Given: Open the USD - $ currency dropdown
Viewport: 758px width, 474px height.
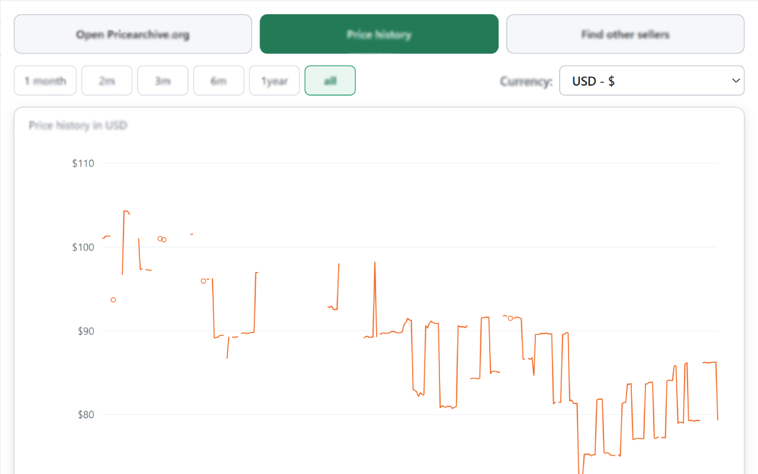Looking at the screenshot, I should point(652,81).
